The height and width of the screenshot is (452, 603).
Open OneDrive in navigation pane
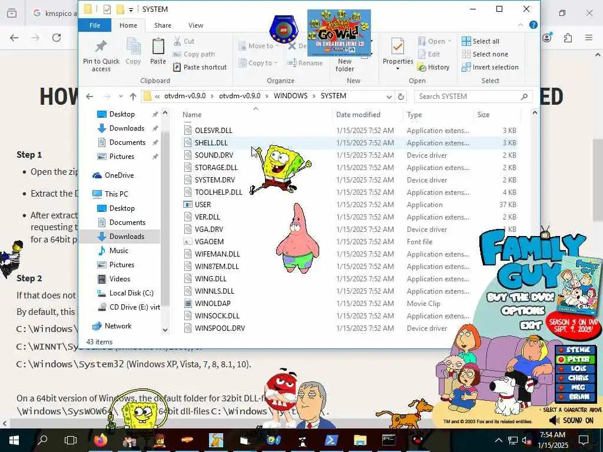[119, 175]
